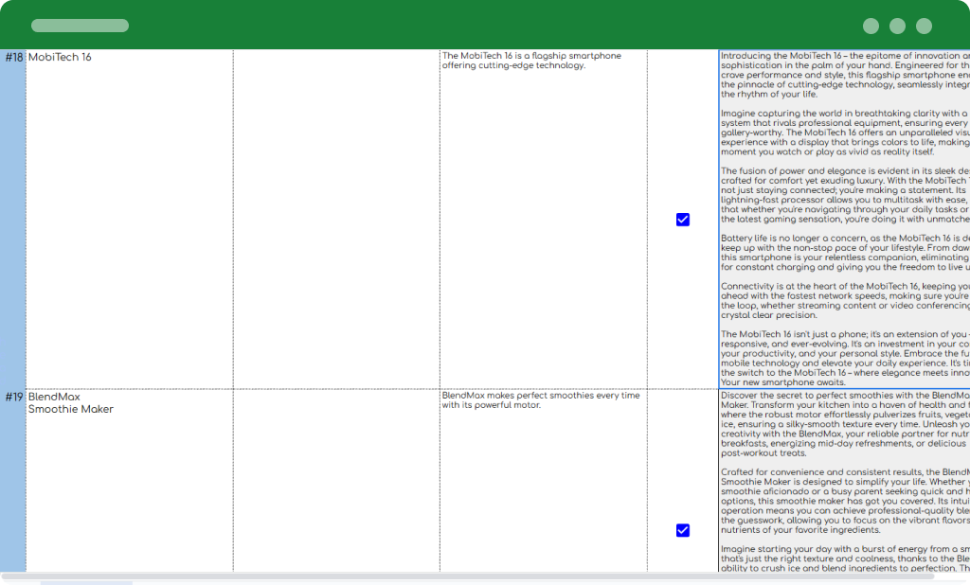Select row number #19
This screenshot has height=585, width=970.
pos(13,481)
